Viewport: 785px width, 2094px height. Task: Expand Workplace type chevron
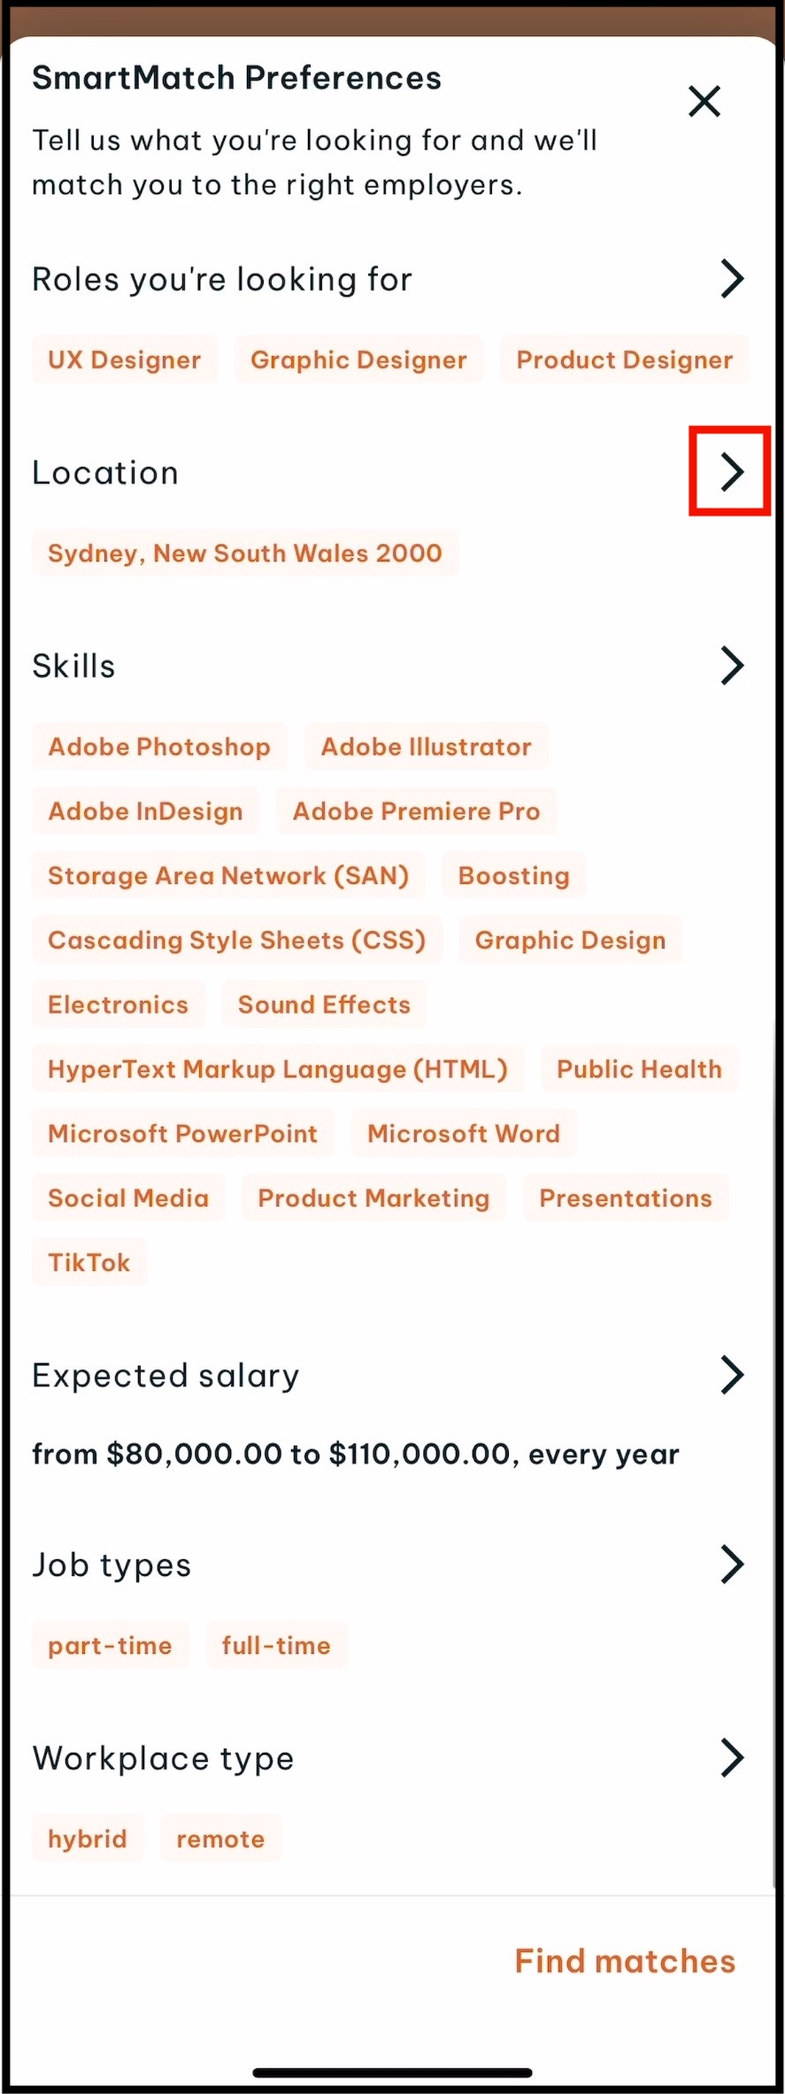click(x=731, y=1757)
